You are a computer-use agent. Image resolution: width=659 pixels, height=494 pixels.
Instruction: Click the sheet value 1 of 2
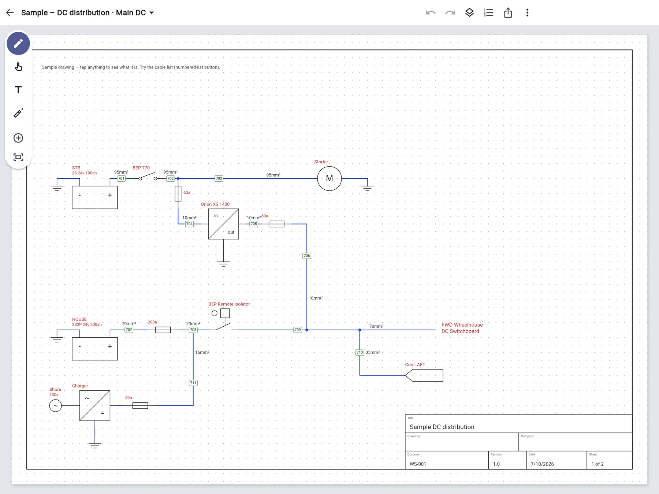click(x=597, y=464)
